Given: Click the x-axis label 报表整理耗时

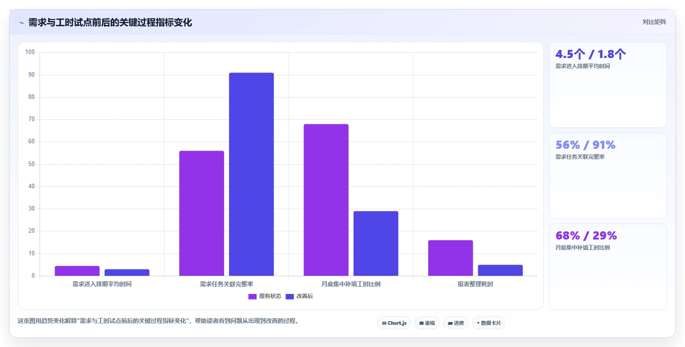Looking at the screenshot, I should pos(475,284).
